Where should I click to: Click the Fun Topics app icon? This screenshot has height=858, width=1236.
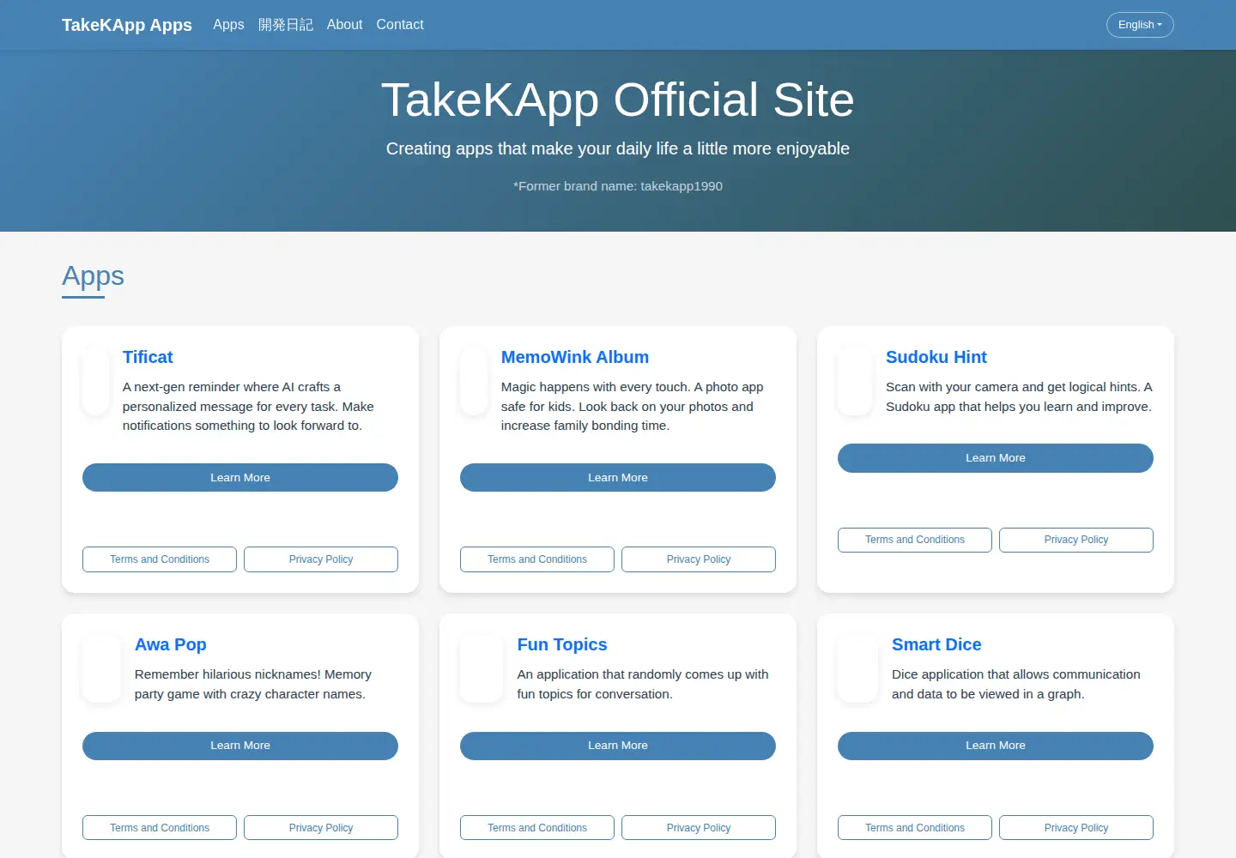(x=482, y=669)
